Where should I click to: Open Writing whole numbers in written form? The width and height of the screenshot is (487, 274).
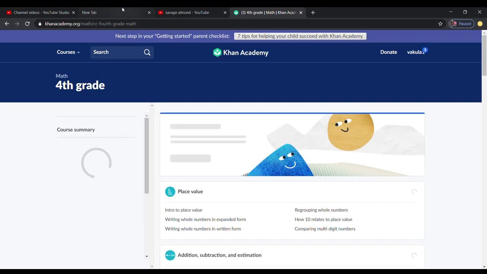[203, 229]
